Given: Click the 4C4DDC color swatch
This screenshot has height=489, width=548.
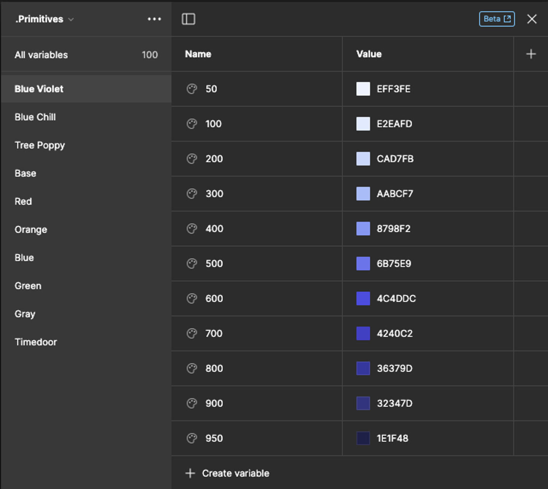Looking at the screenshot, I should (x=363, y=299).
